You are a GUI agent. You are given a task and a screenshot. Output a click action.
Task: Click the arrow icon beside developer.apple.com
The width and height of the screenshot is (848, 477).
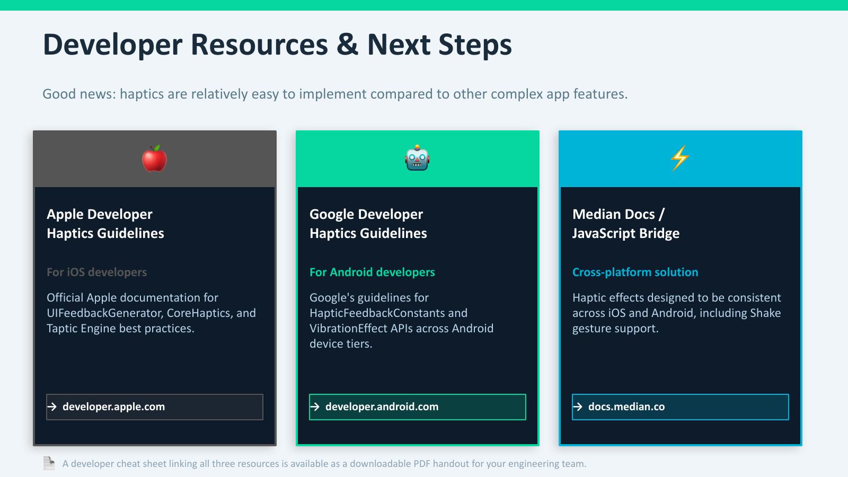pos(52,407)
